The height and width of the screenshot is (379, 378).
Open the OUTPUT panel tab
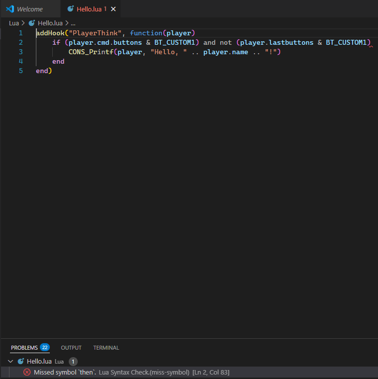tap(71, 348)
